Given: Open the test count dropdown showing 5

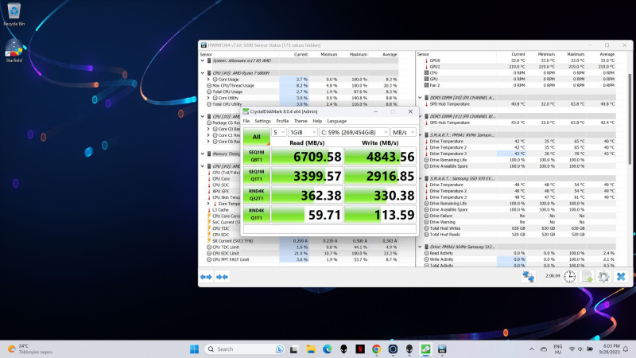Looking at the screenshot, I should [279, 132].
